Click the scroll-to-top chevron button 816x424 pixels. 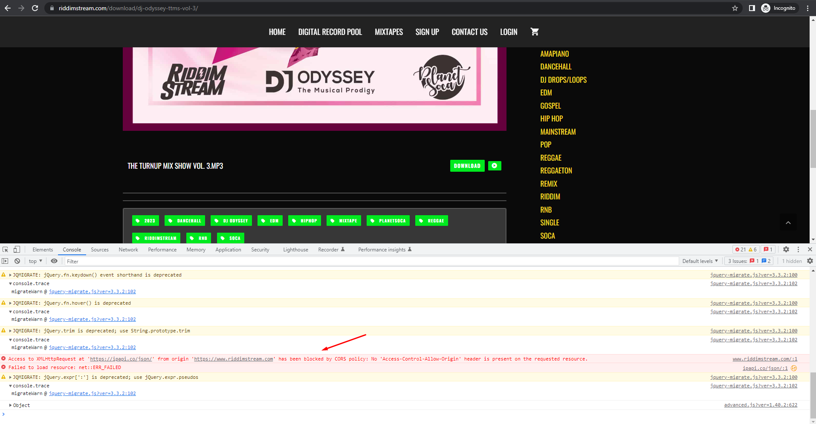pos(788,222)
